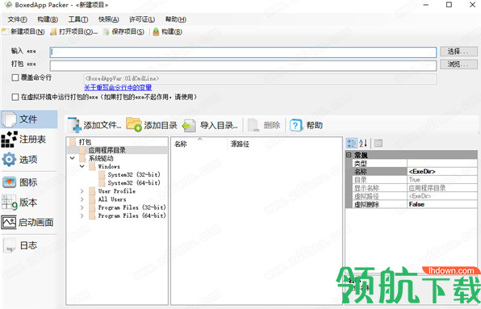Open the 文件(F) menu
This screenshot has height=309, width=481.
tap(18, 19)
